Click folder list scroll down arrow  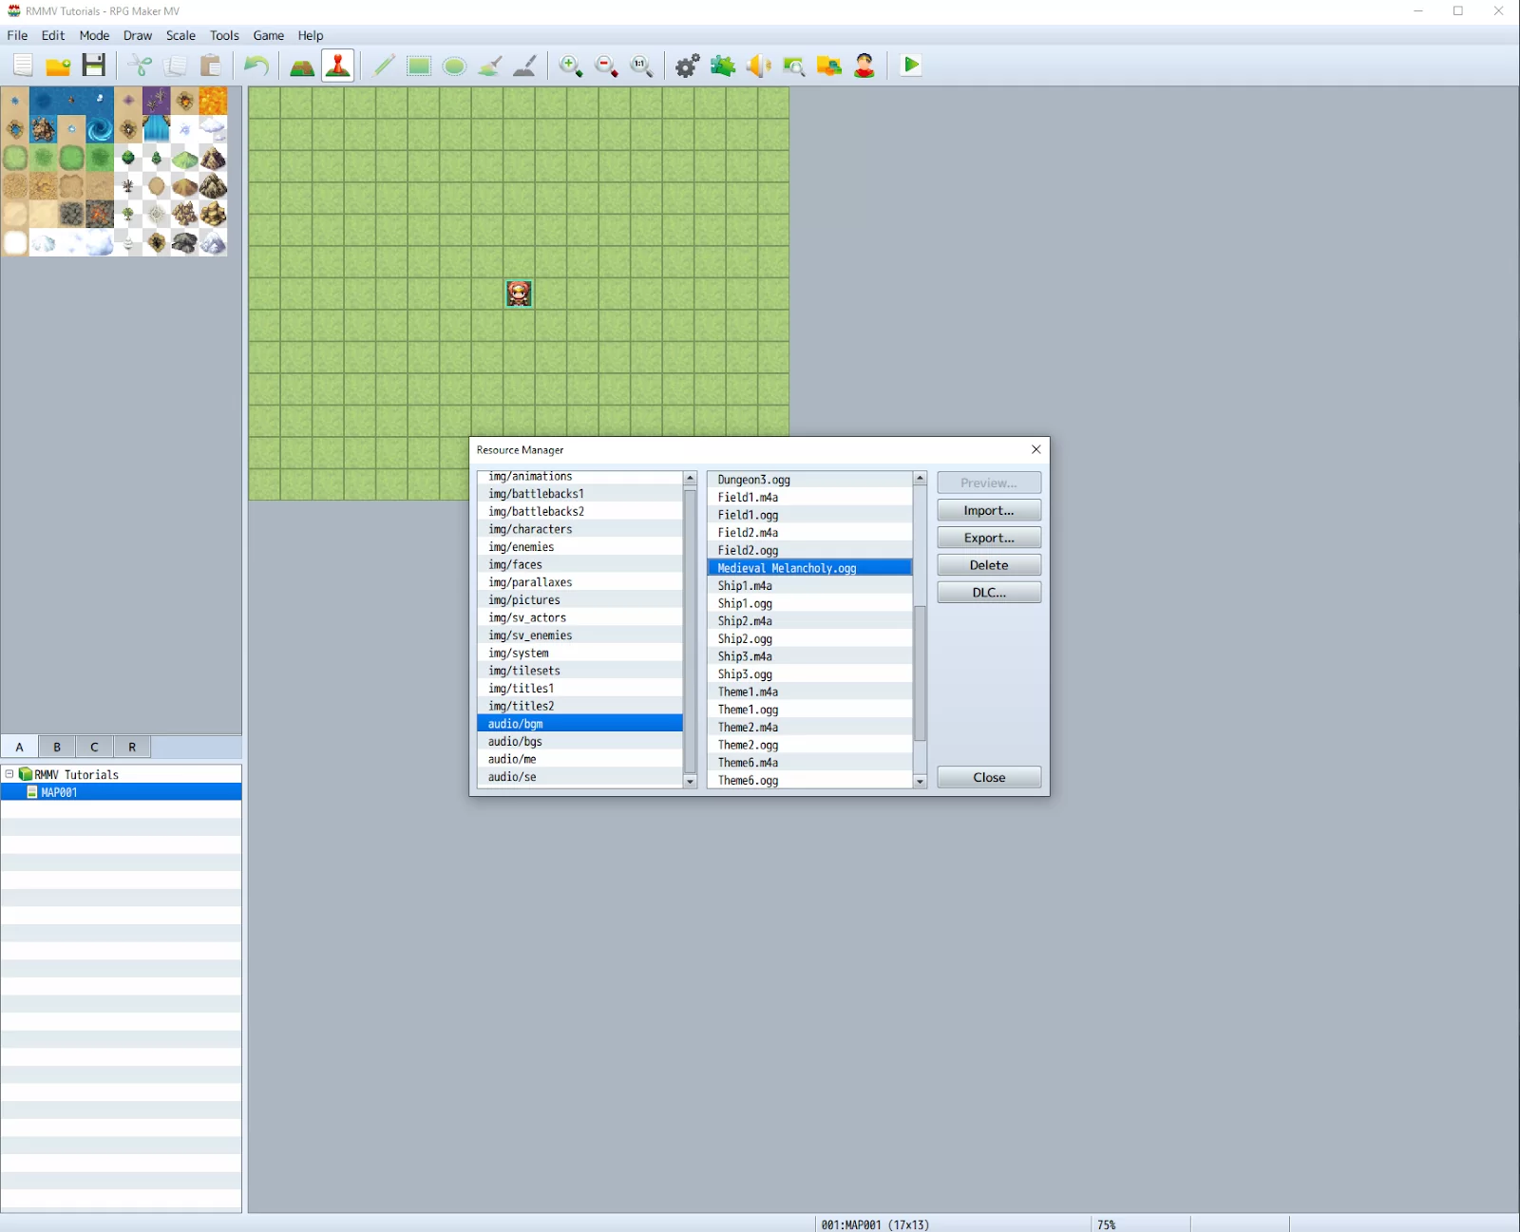tap(690, 781)
